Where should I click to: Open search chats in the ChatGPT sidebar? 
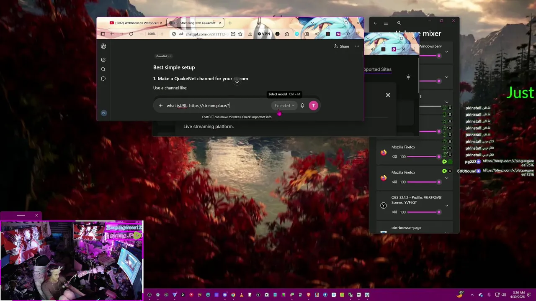[103, 69]
